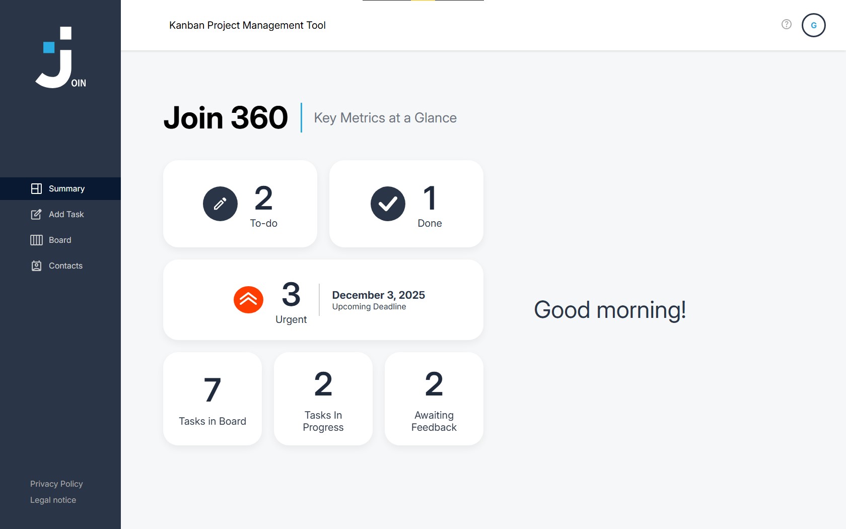The width and height of the screenshot is (846, 529).
Task: Click the checkmark icon on the Done card
Action: [x=388, y=204]
